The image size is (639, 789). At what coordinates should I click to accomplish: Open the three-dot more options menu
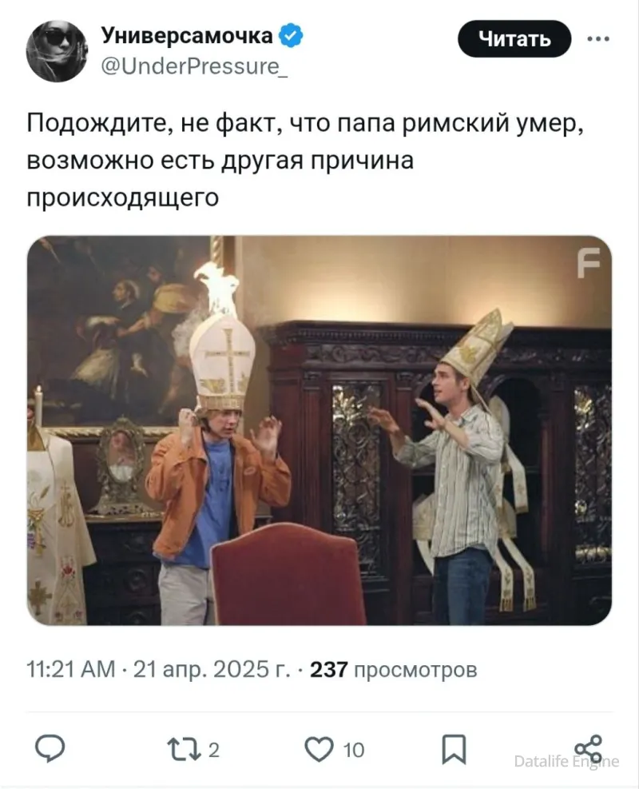coord(598,38)
